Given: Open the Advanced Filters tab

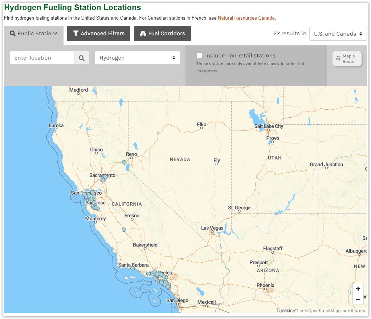Looking at the screenshot, I should tap(99, 33).
